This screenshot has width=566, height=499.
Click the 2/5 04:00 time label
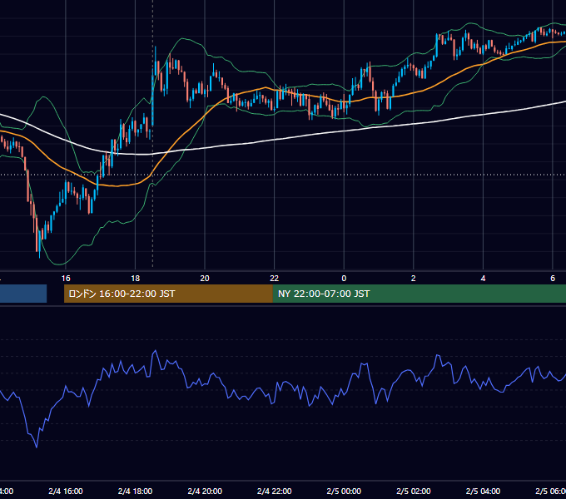click(483, 491)
